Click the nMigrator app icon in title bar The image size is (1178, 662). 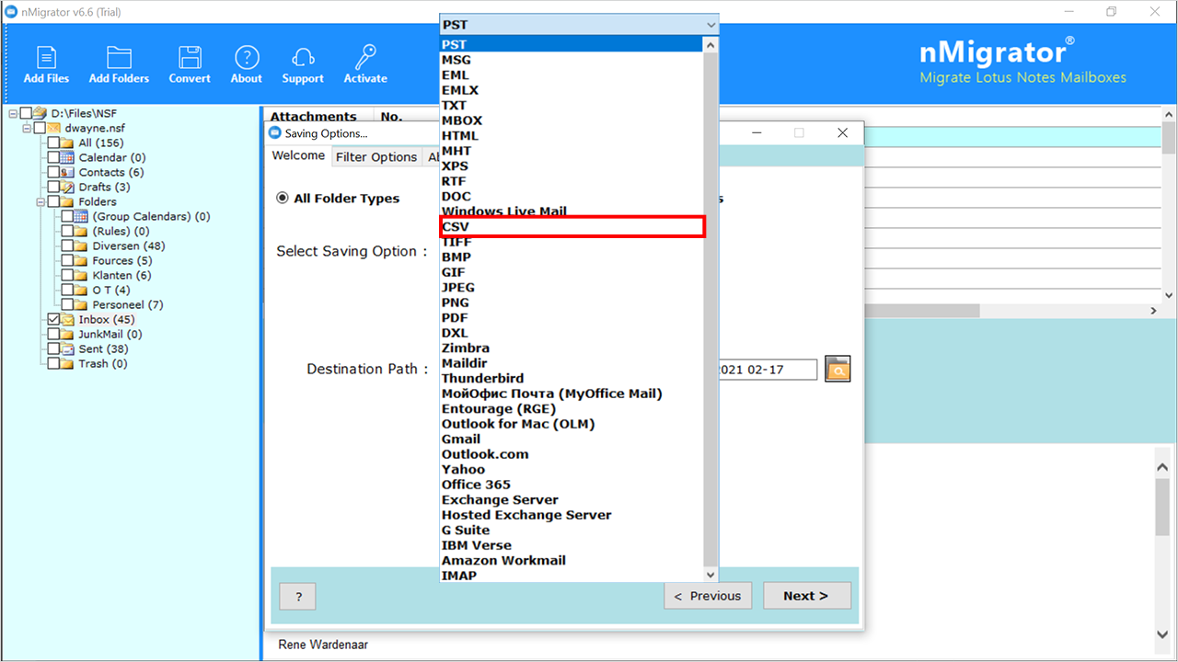[x=11, y=12]
